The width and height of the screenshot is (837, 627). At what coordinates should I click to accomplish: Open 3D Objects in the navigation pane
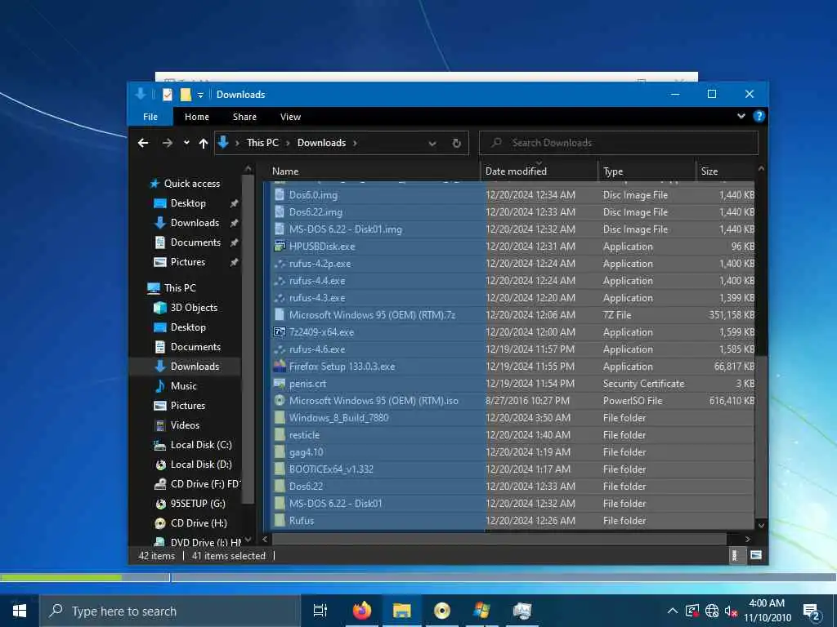(194, 308)
